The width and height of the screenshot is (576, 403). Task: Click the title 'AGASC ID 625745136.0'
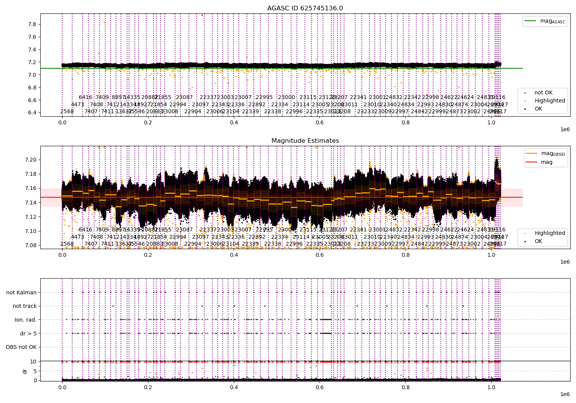(305, 8)
